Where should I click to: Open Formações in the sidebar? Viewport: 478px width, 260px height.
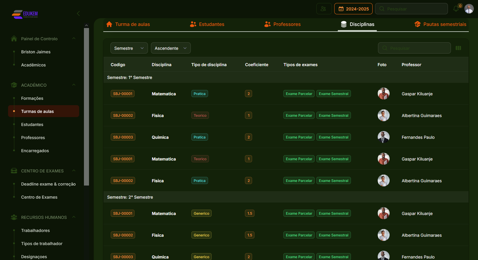coord(32,98)
